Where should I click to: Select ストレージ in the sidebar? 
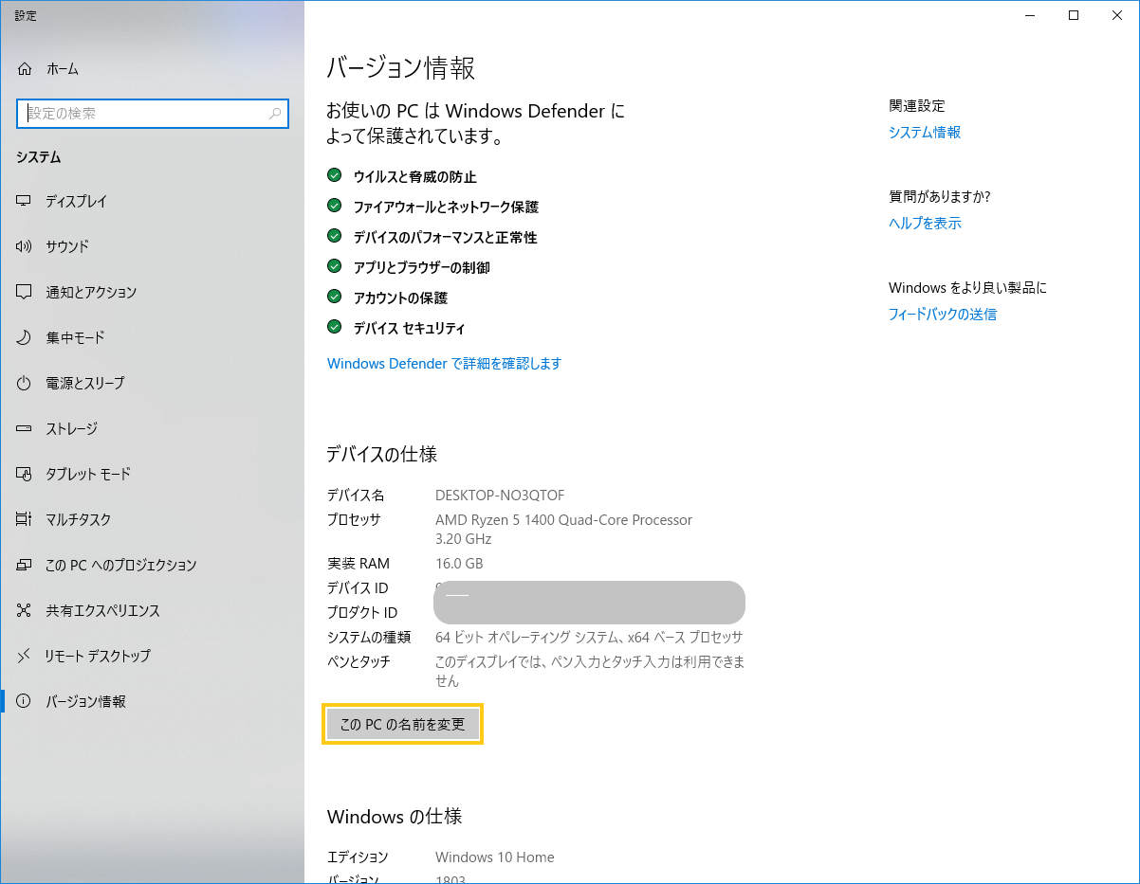(152, 428)
